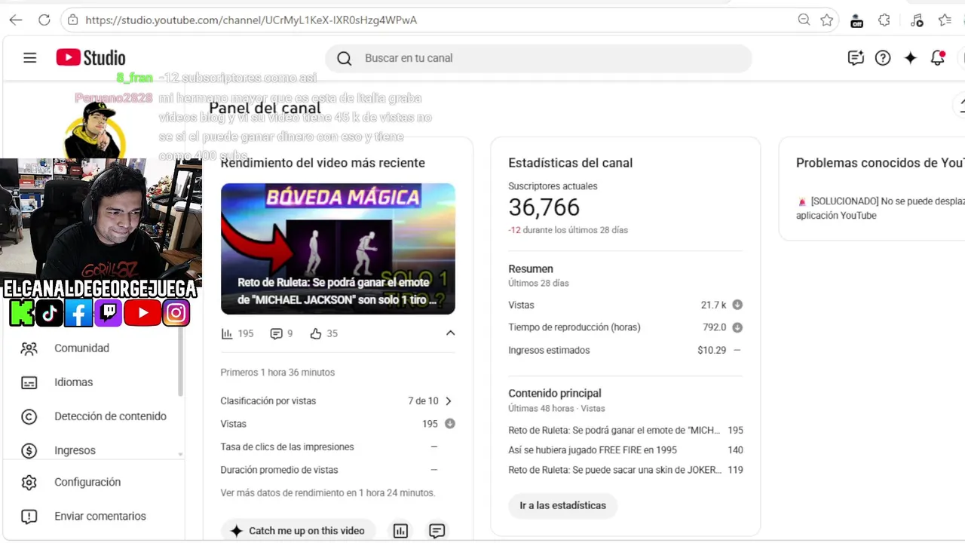Click the toolbar extension icon beside the bookmark star
The width and height of the screenshot is (965, 543).
pos(856,20)
